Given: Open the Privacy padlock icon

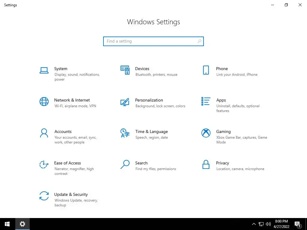Looking at the screenshot, I should (x=206, y=164).
